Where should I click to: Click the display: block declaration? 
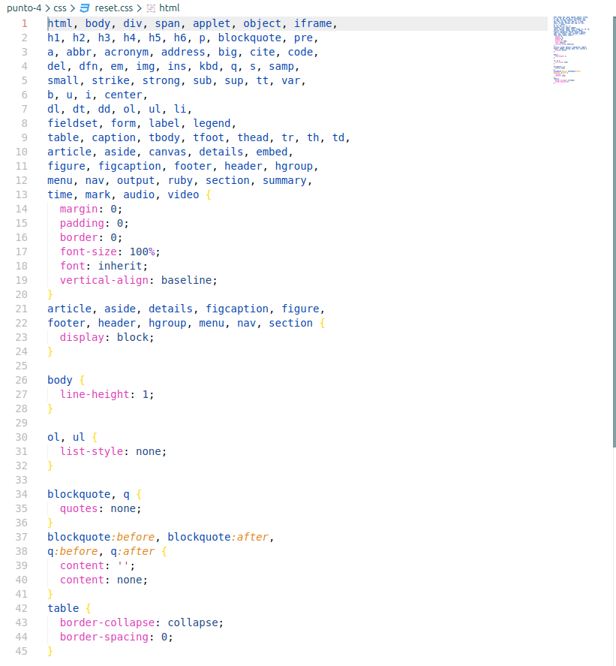[107, 337]
